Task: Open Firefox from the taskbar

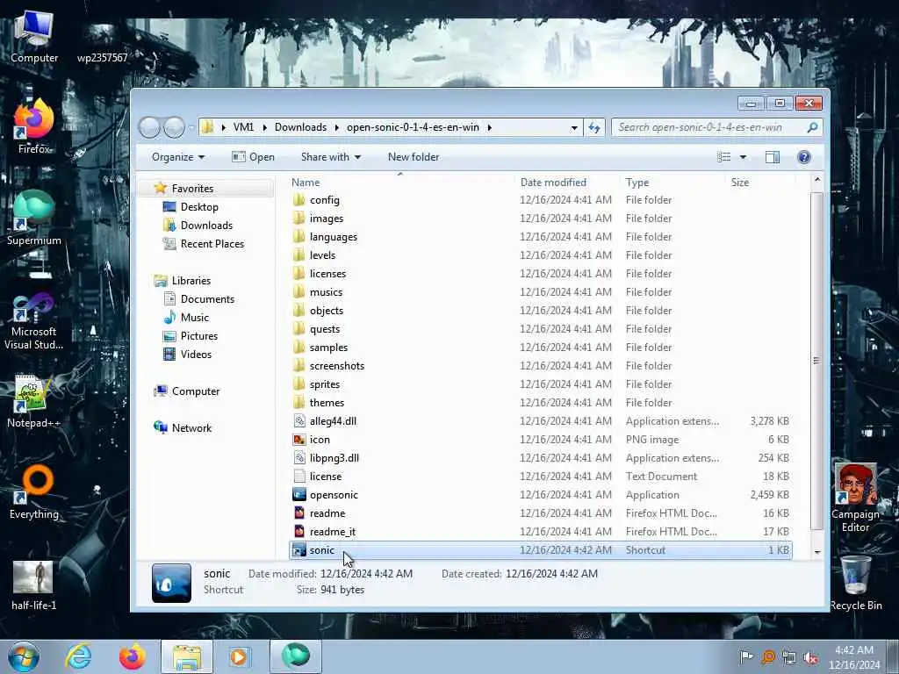Action: pyautogui.click(x=132, y=656)
